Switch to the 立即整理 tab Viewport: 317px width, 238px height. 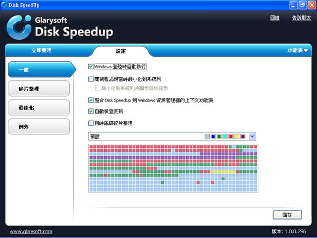41,50
